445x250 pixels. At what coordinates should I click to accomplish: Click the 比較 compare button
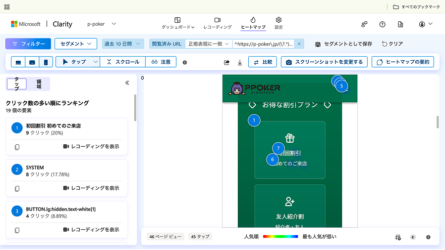tap(263, 62)
